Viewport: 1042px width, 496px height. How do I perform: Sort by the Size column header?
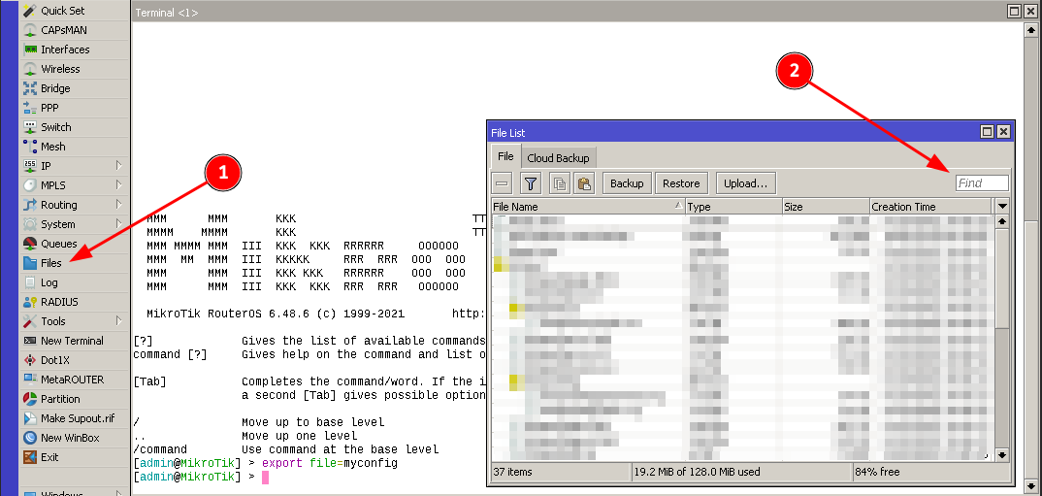[826, 206]
